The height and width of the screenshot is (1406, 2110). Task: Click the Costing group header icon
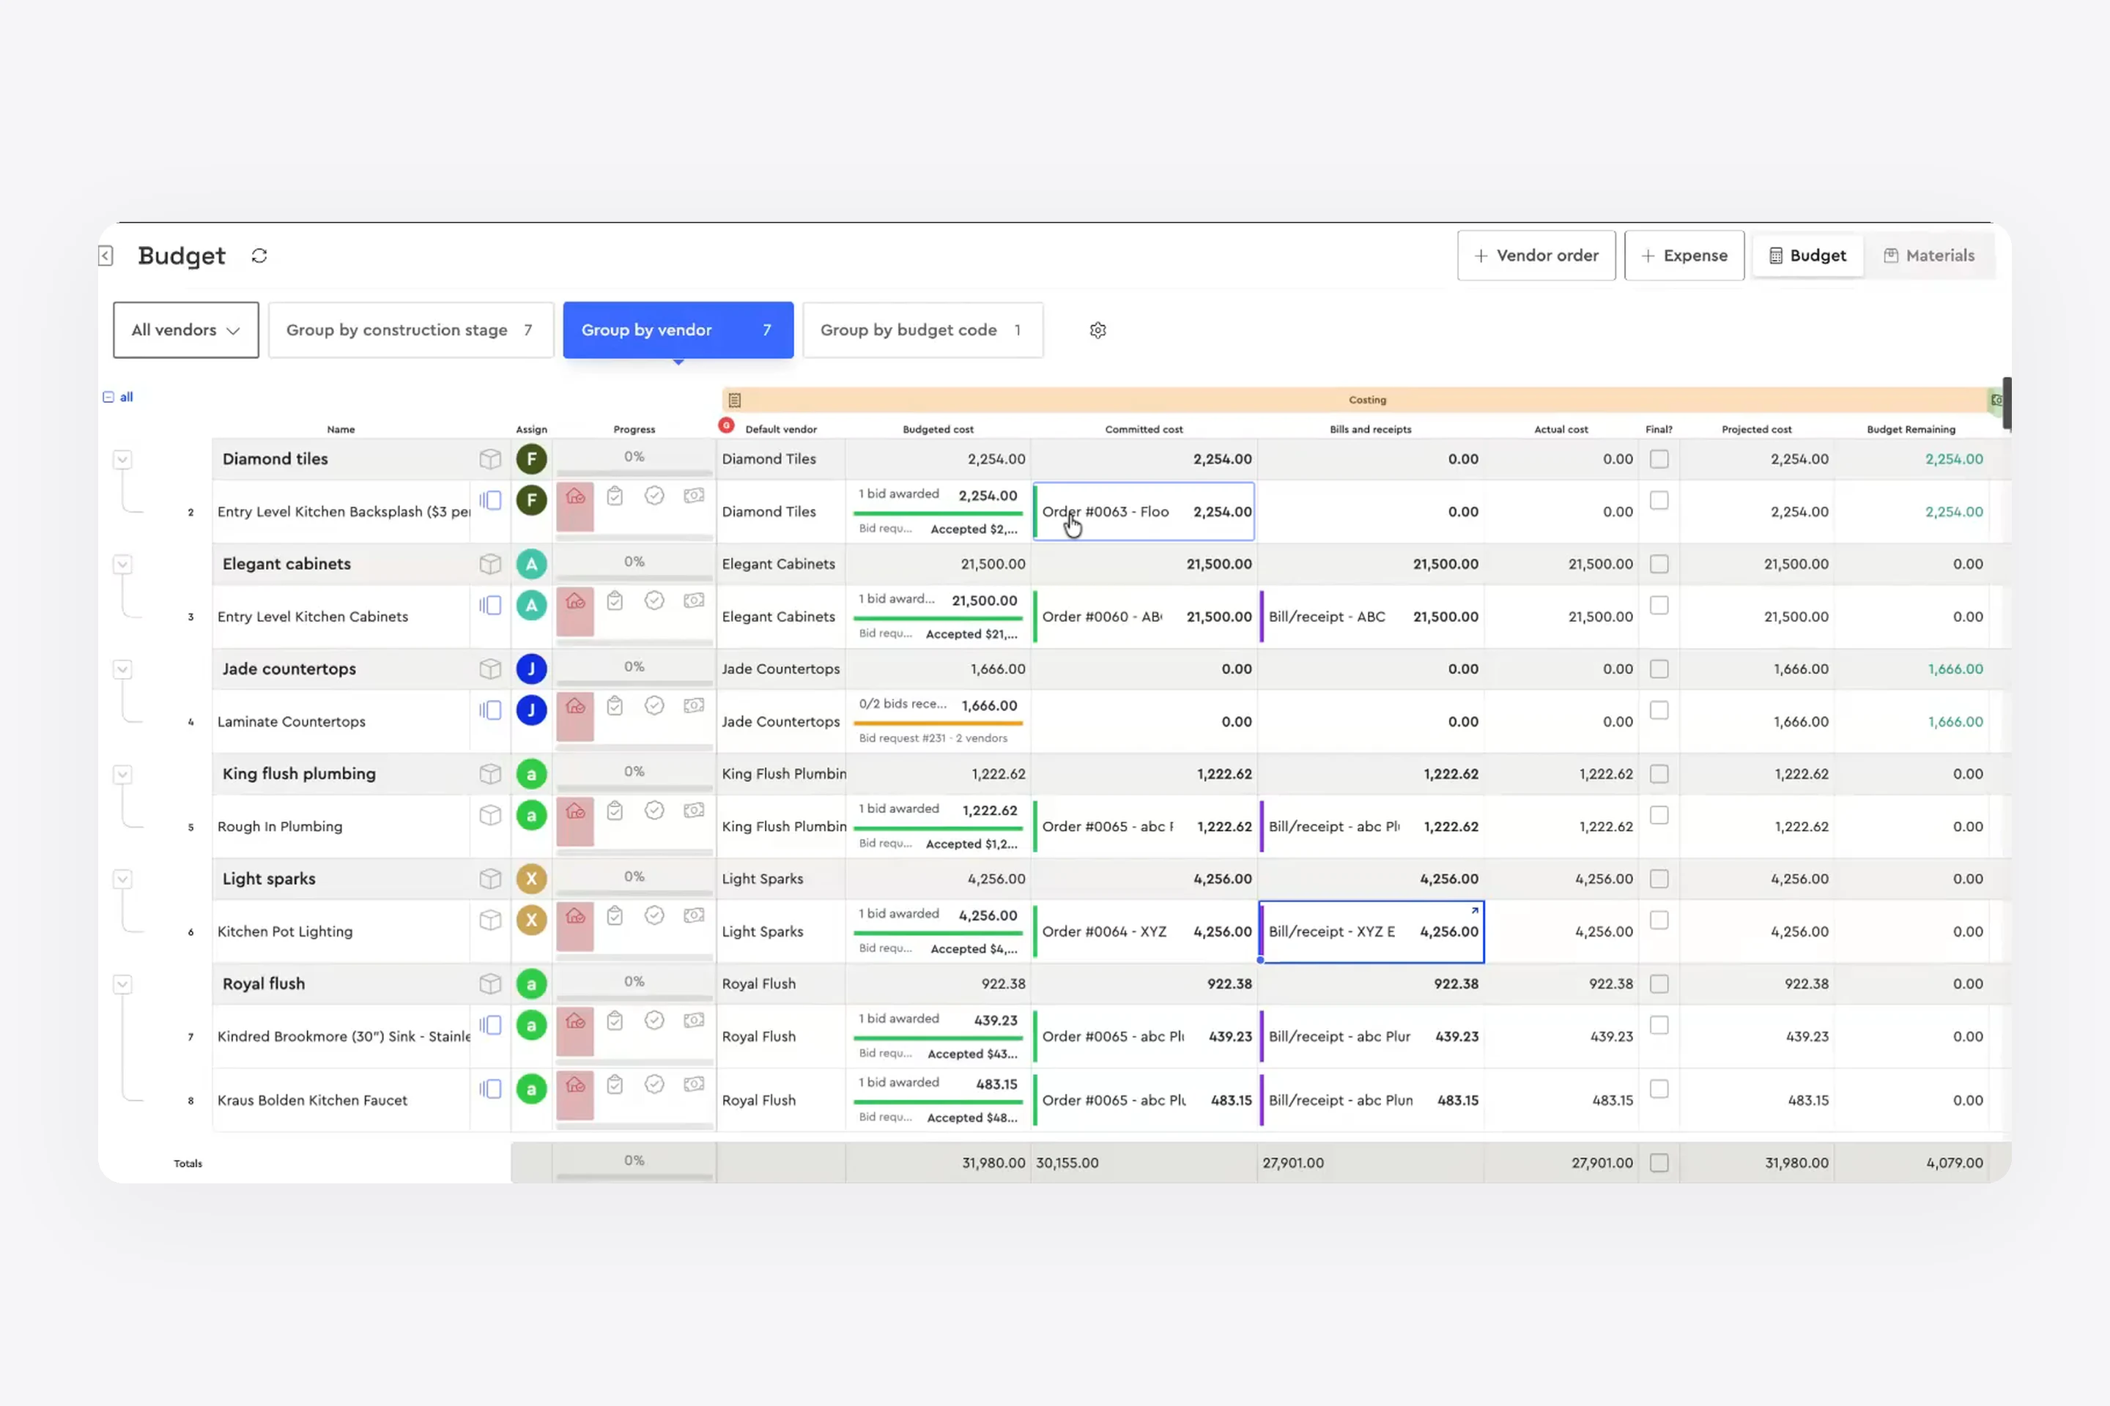[x=734, y=400]
